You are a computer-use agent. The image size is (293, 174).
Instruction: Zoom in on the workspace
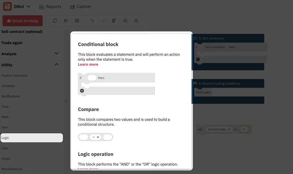[x=125, y=20]
